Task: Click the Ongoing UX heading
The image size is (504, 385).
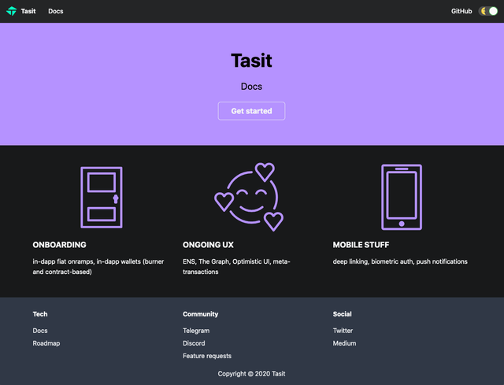Action: (x=208, y=245)
